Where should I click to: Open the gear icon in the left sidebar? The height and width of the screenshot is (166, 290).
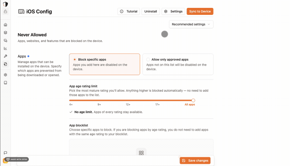click(x=5, y=75)
